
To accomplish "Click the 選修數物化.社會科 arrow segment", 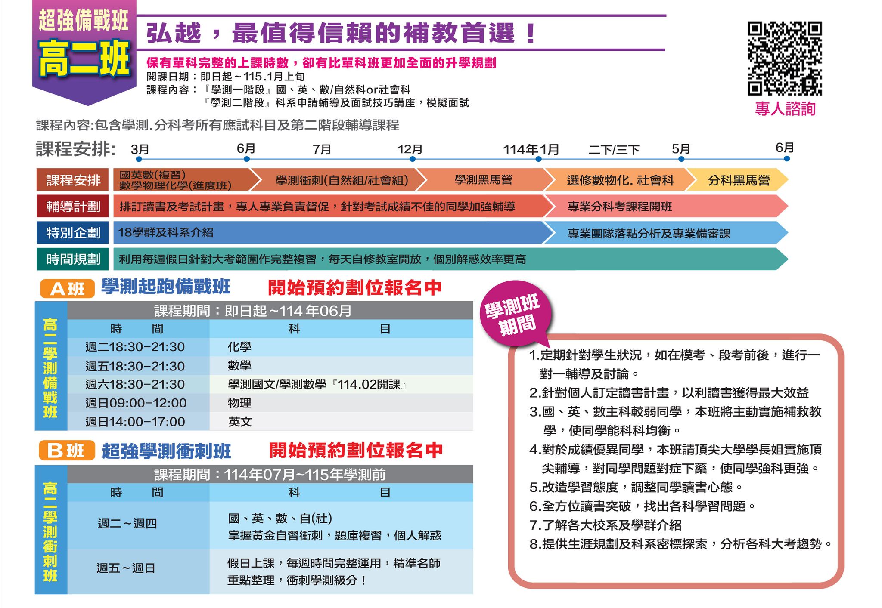I will coord(620,180).
